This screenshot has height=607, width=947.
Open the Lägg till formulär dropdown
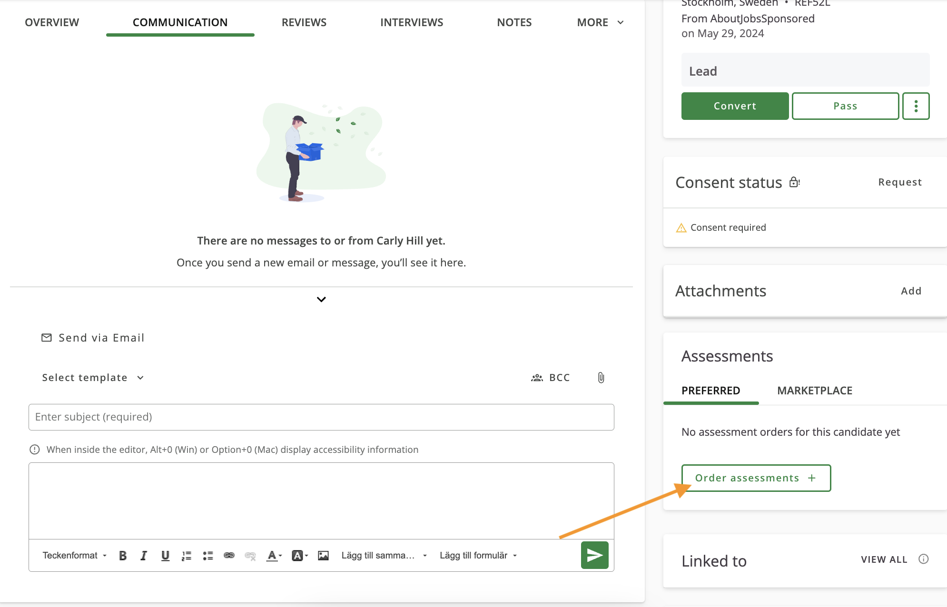[x=477, y=555]
